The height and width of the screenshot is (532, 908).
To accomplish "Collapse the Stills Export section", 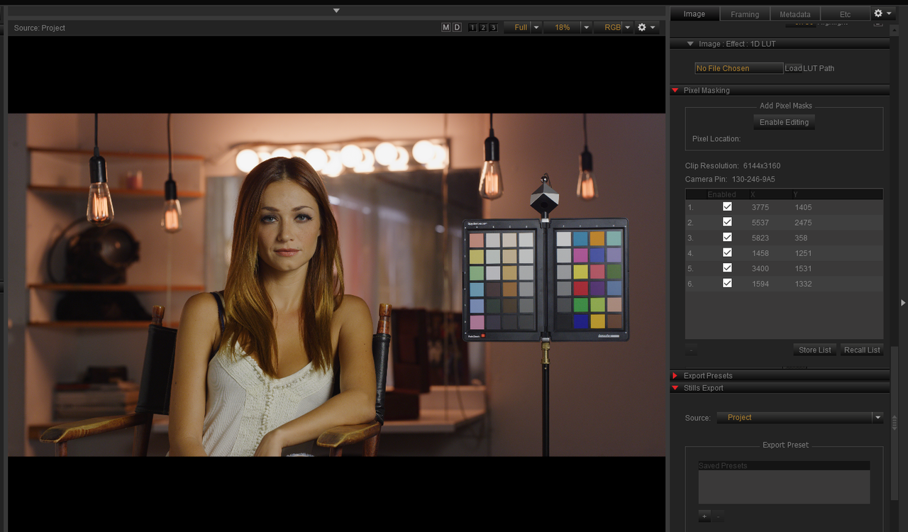I will pos(675,388).
